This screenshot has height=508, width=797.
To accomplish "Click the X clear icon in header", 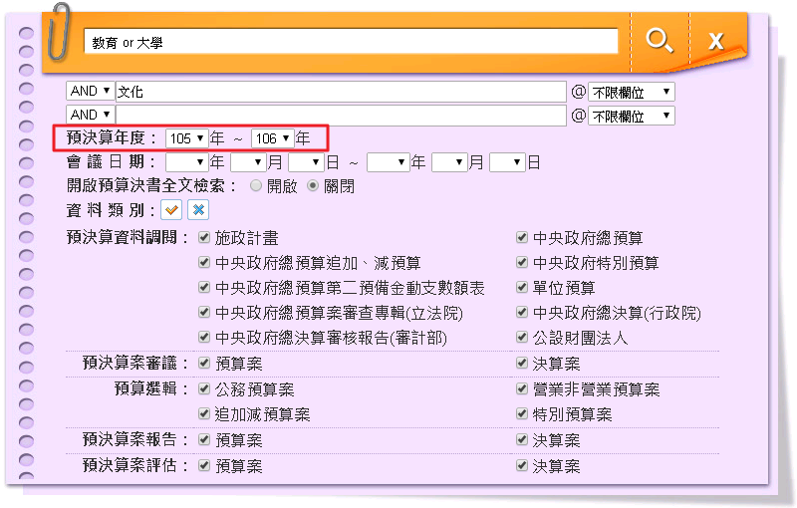I will [715, 41].
